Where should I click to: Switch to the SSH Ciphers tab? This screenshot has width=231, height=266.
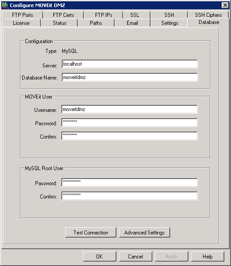coord(208,15)
